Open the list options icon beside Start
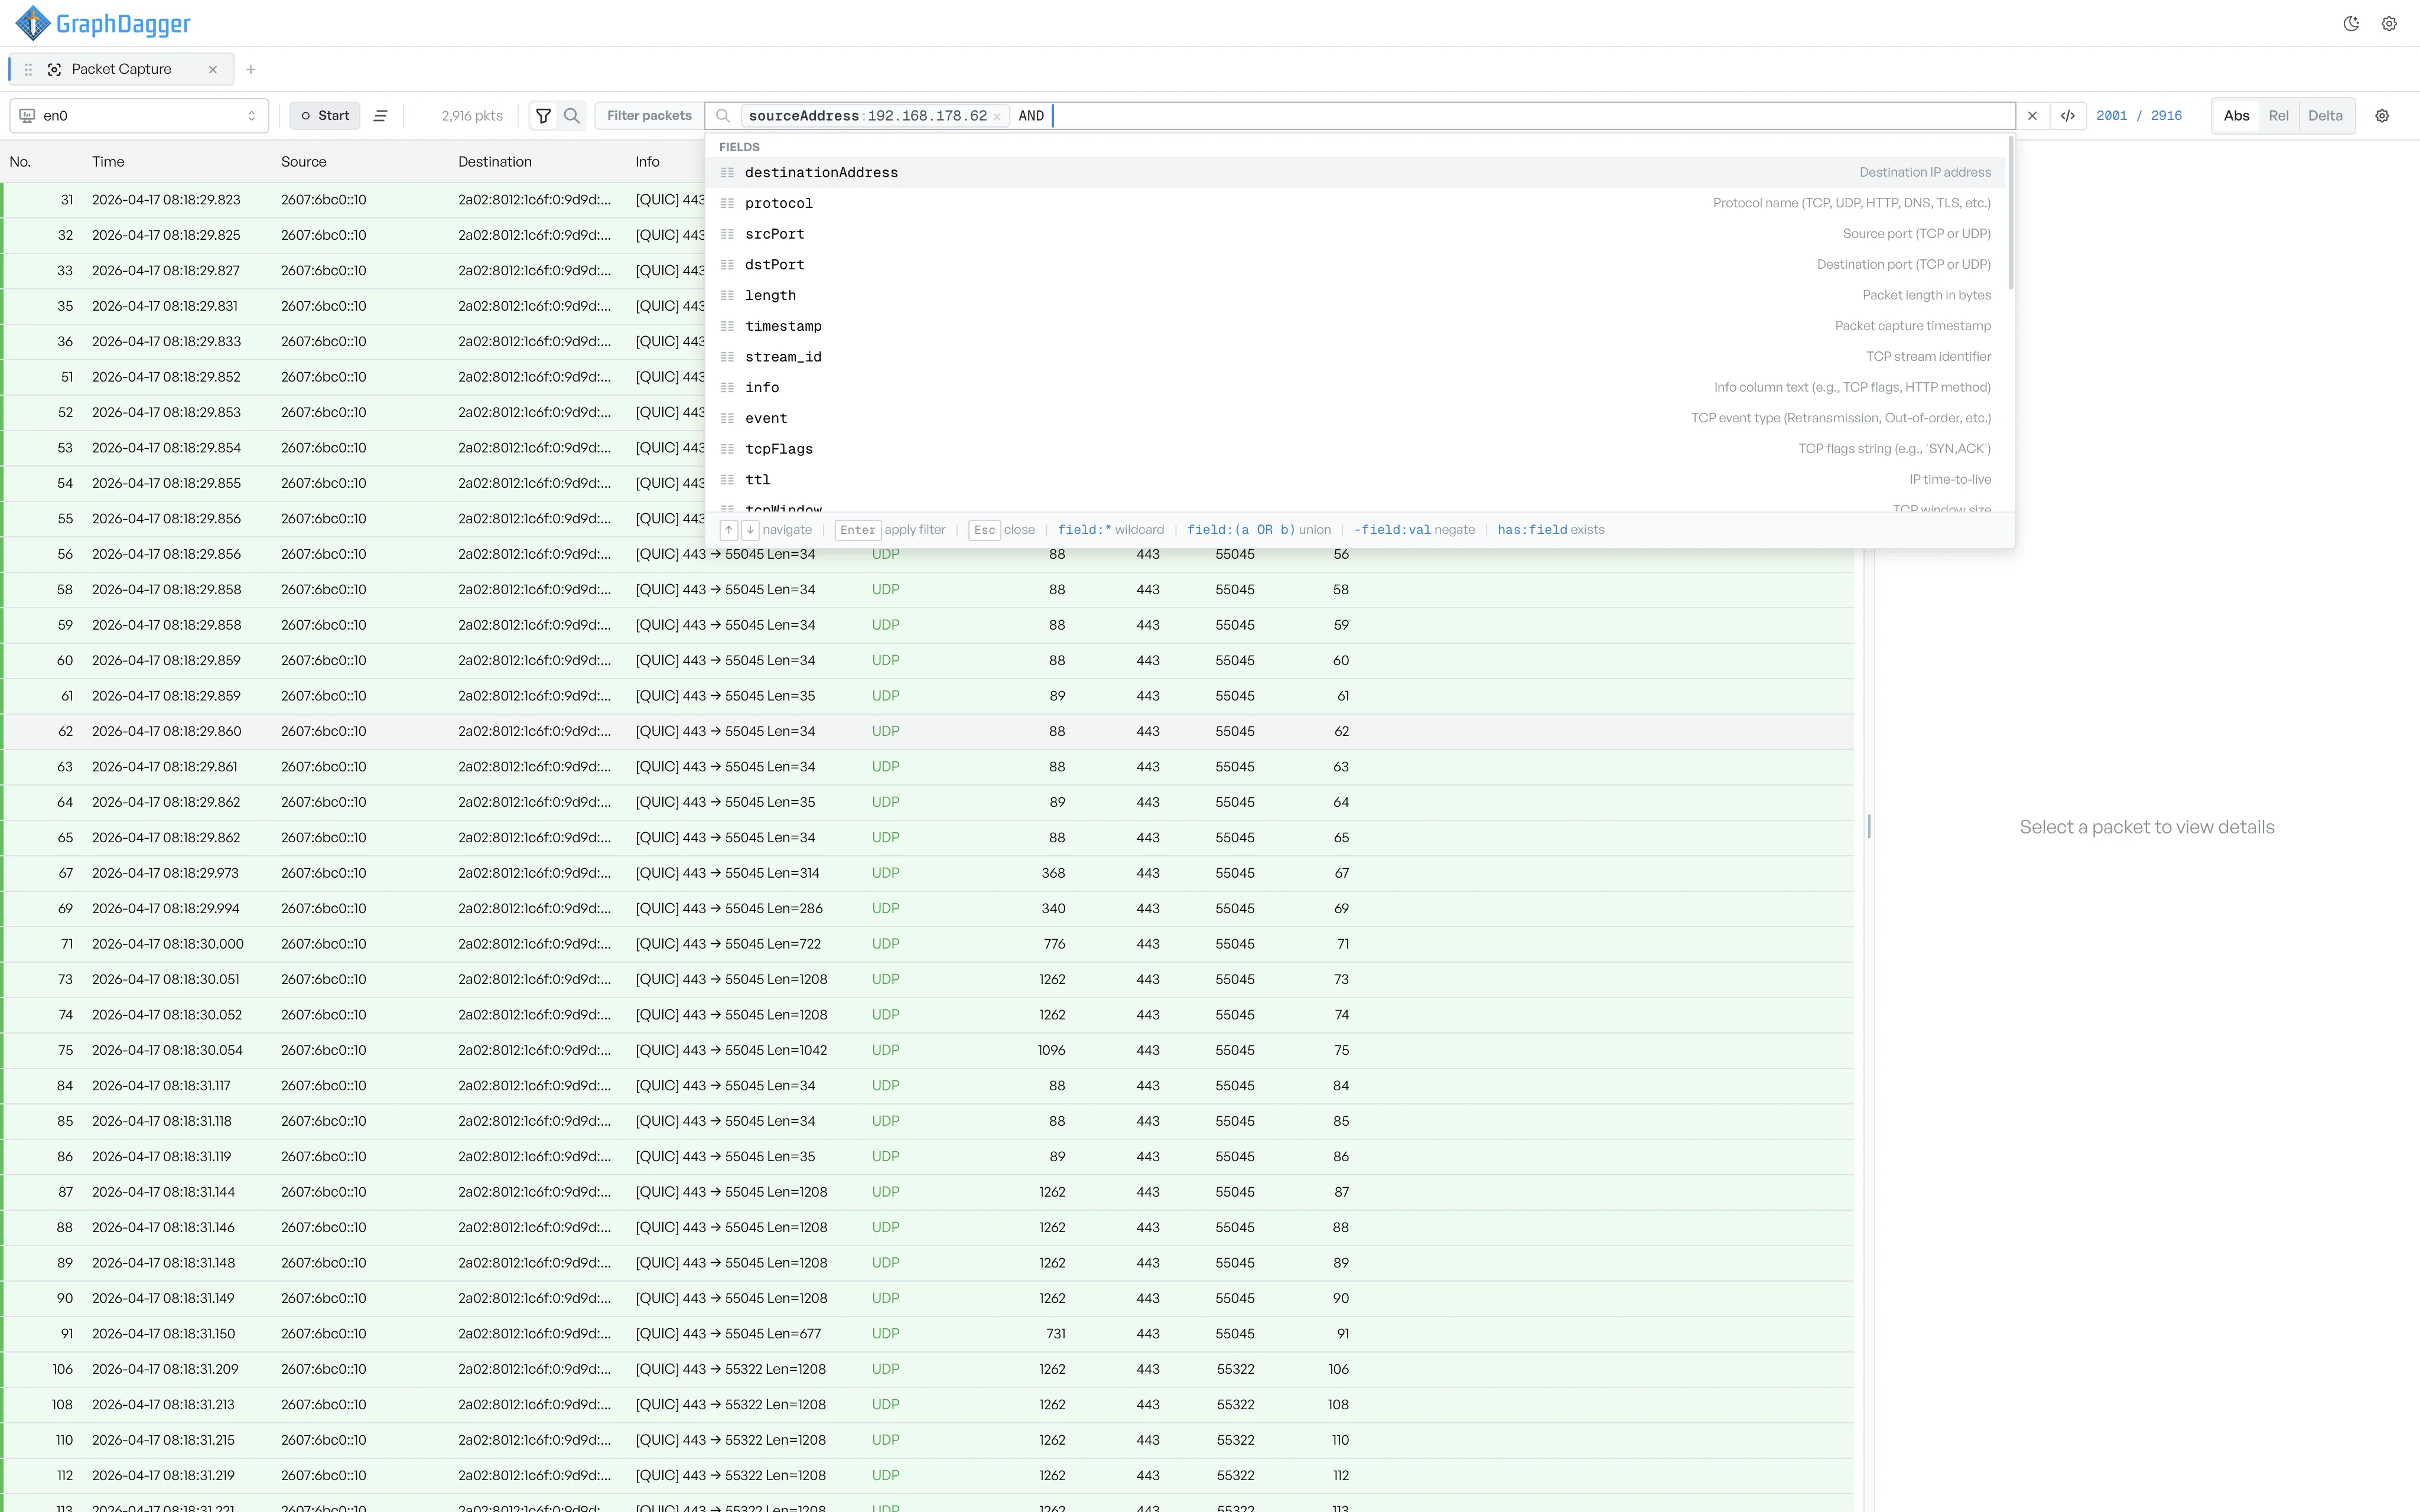This screenshot has height=1512, width=2420. coord(381,116)
